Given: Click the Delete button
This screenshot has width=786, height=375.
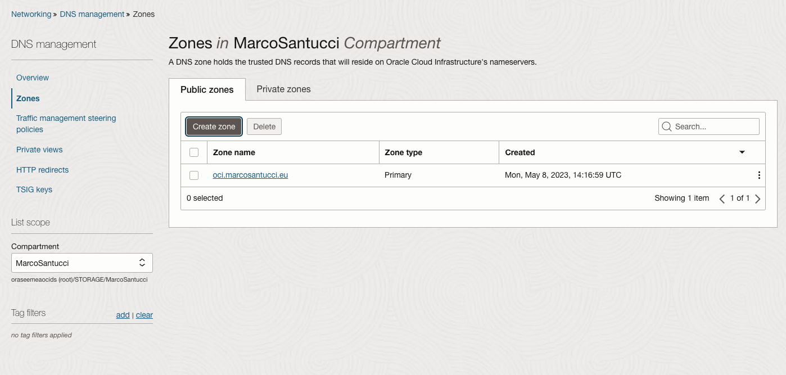Looking at the screenshot, I should tap(264, 126).
